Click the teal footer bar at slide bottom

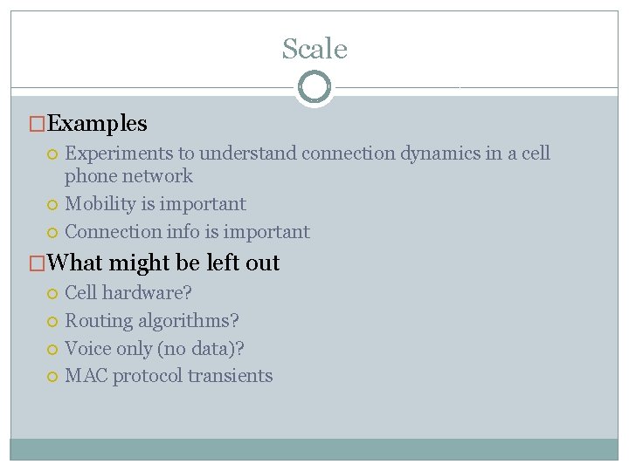tap(314, 449)
